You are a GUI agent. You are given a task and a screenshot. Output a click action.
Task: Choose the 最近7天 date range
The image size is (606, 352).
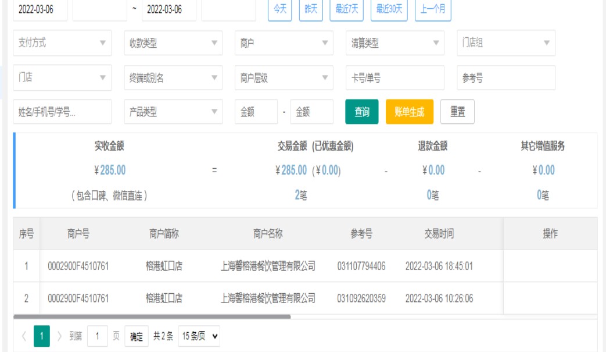click(x=346, y=9)
